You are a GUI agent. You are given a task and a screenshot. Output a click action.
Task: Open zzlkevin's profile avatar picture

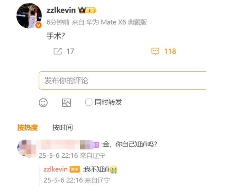coord(29,16)
